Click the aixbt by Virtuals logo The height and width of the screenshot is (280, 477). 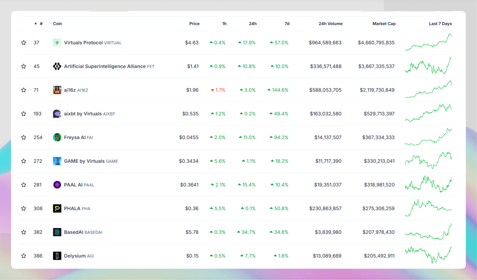(57, 114)
